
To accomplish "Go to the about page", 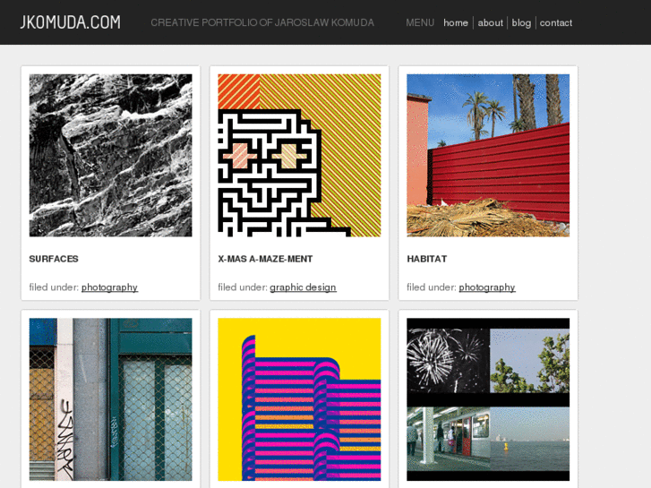I will [x=490, y=23].
